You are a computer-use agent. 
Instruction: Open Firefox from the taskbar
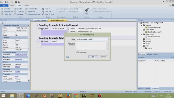[x=68, y=96]
